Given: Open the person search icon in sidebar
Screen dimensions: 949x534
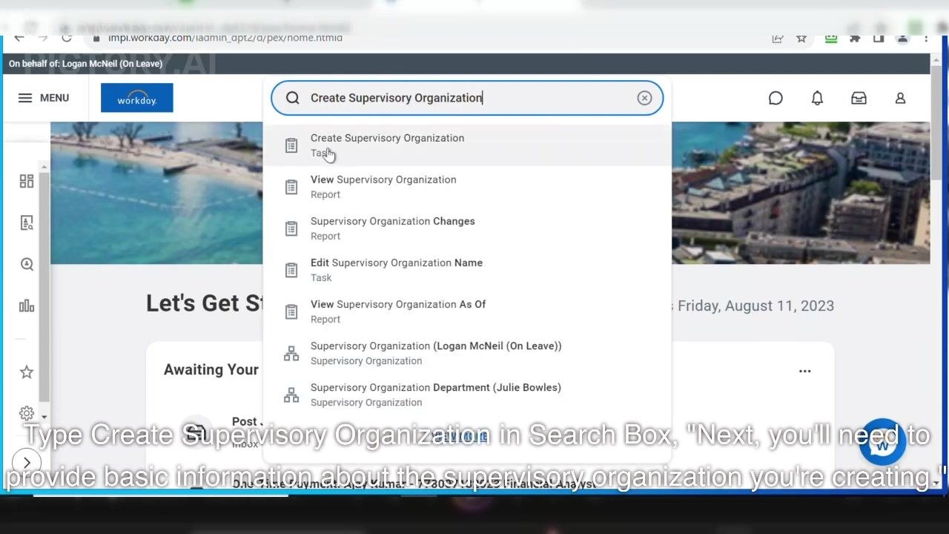Looking at the screenshot, I should [x=27, y=264].
